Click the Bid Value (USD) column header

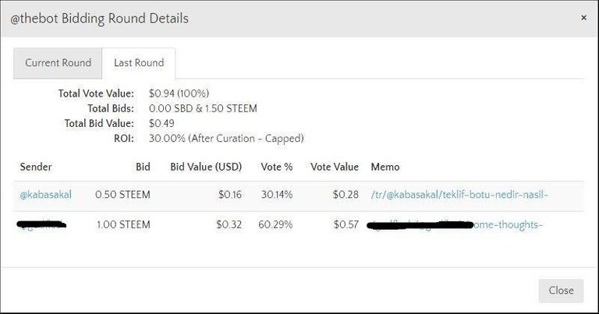[x=206, y=167]
